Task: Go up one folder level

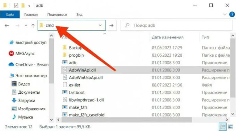Action: pos(33,26)
